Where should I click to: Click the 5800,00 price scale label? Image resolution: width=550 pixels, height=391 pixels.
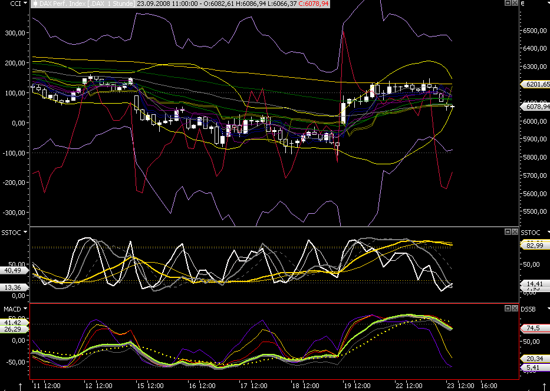[535, 157]
